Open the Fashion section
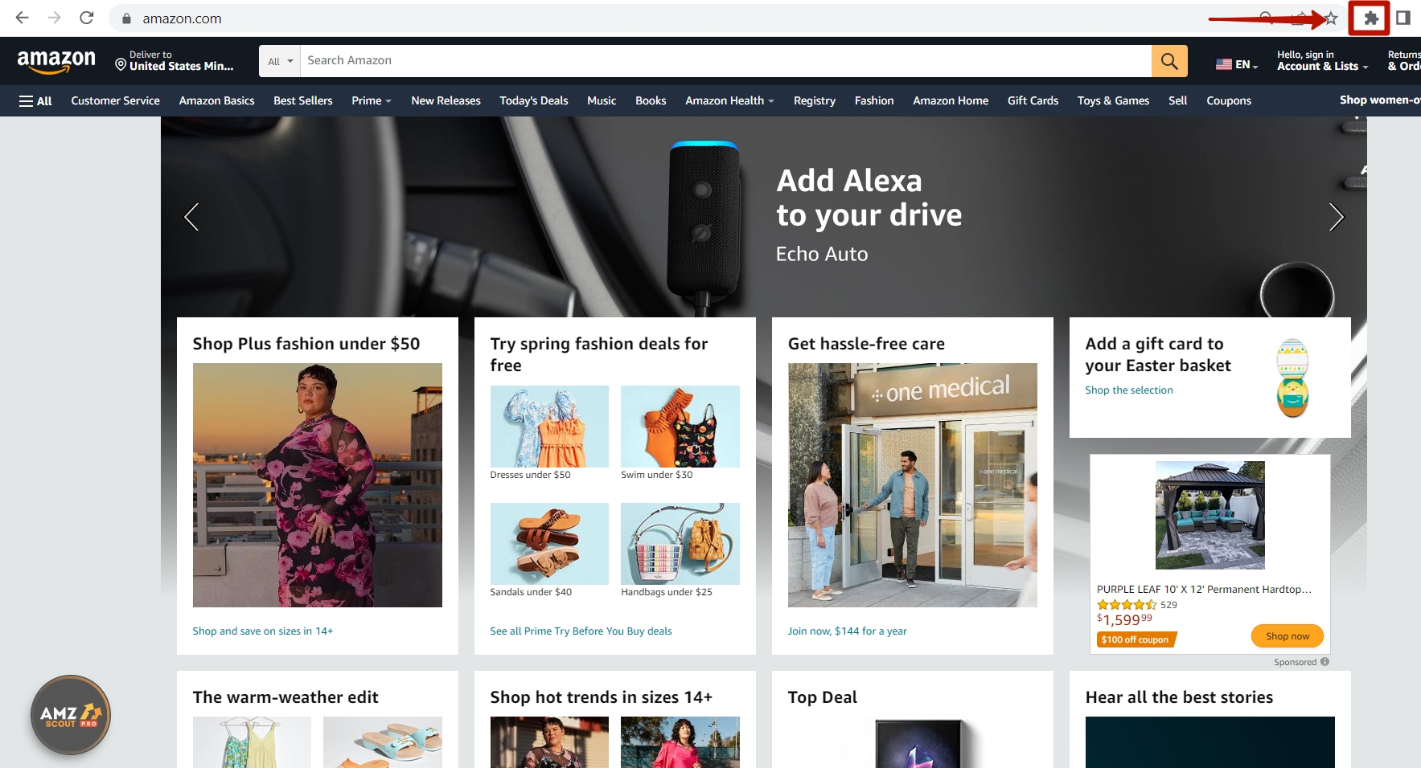 (874, 100)
